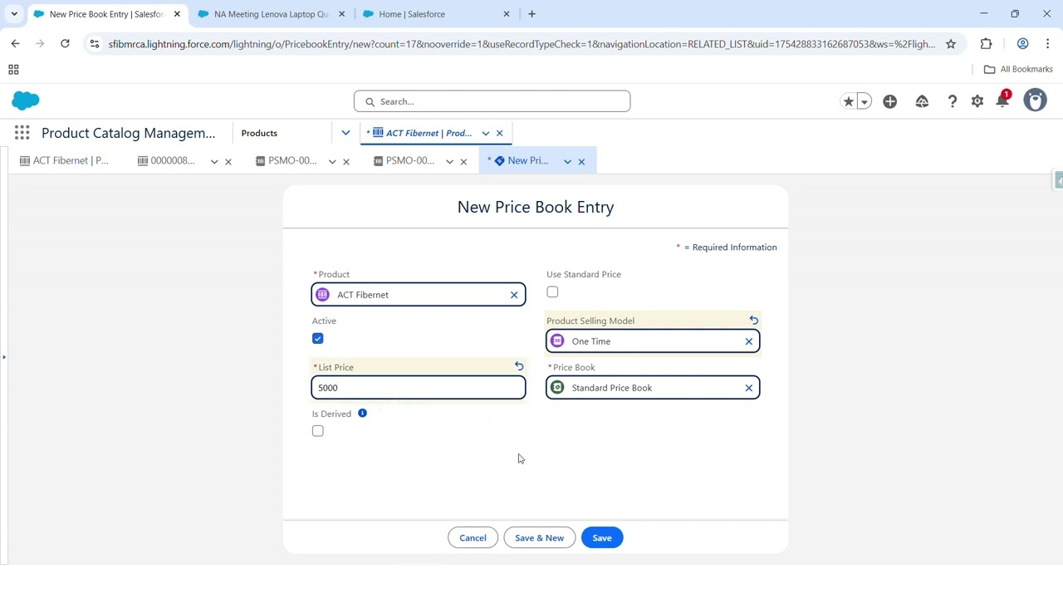
Task: Uncheck the Active checkbox
Action: pos(317,338)
